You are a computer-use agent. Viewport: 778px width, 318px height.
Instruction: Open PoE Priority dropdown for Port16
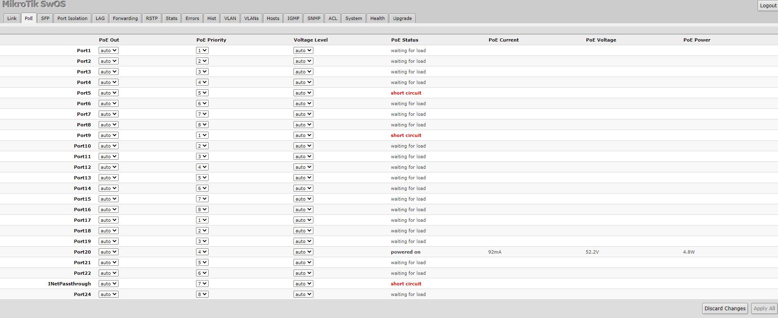[x=202, y=210]
